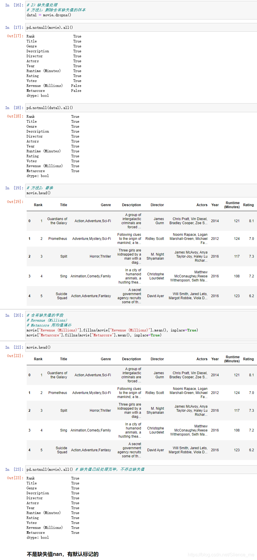The height and width of the screenshot is (560, 257).
Task: Click 'Horror,Thriller' genre in Out[19] table
Action: coord(100,256)
